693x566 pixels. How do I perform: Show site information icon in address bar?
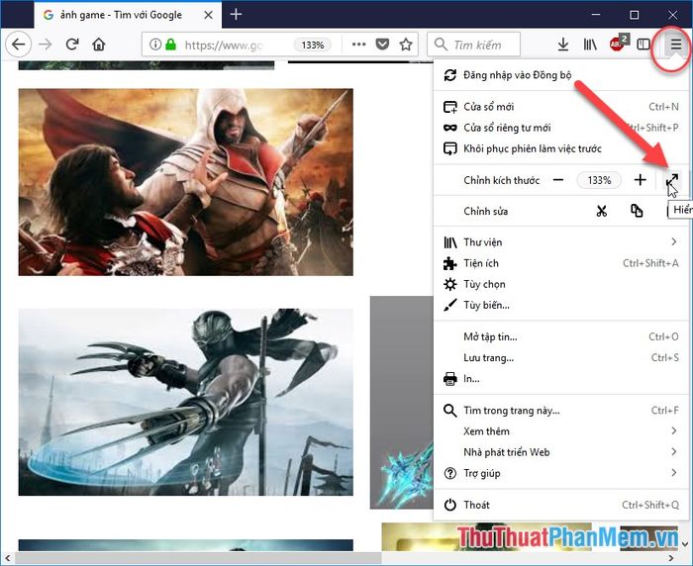pyautogui.click(x=154, y=45)
